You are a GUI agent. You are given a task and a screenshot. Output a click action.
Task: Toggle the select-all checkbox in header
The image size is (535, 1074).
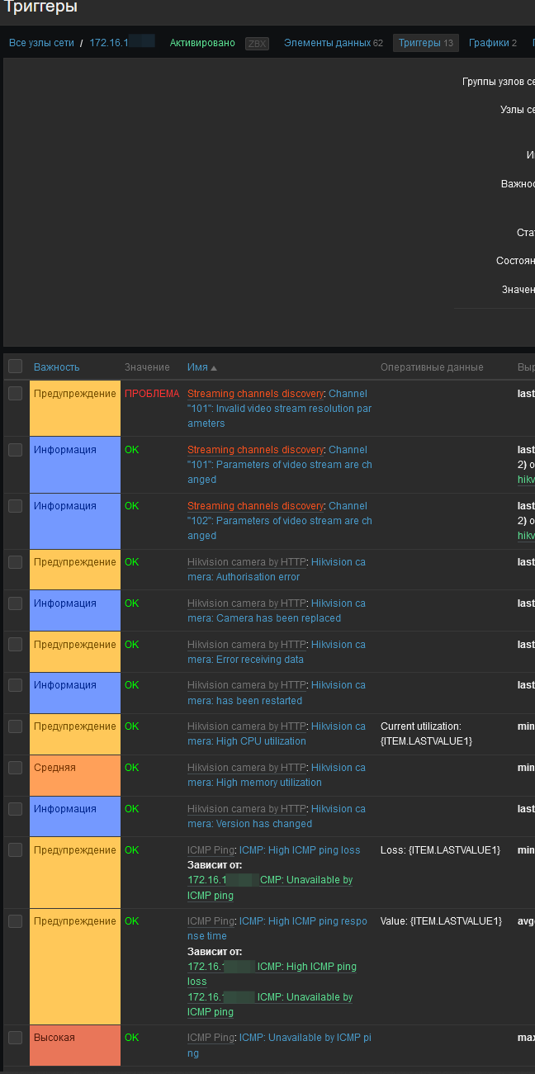point(16,367)
